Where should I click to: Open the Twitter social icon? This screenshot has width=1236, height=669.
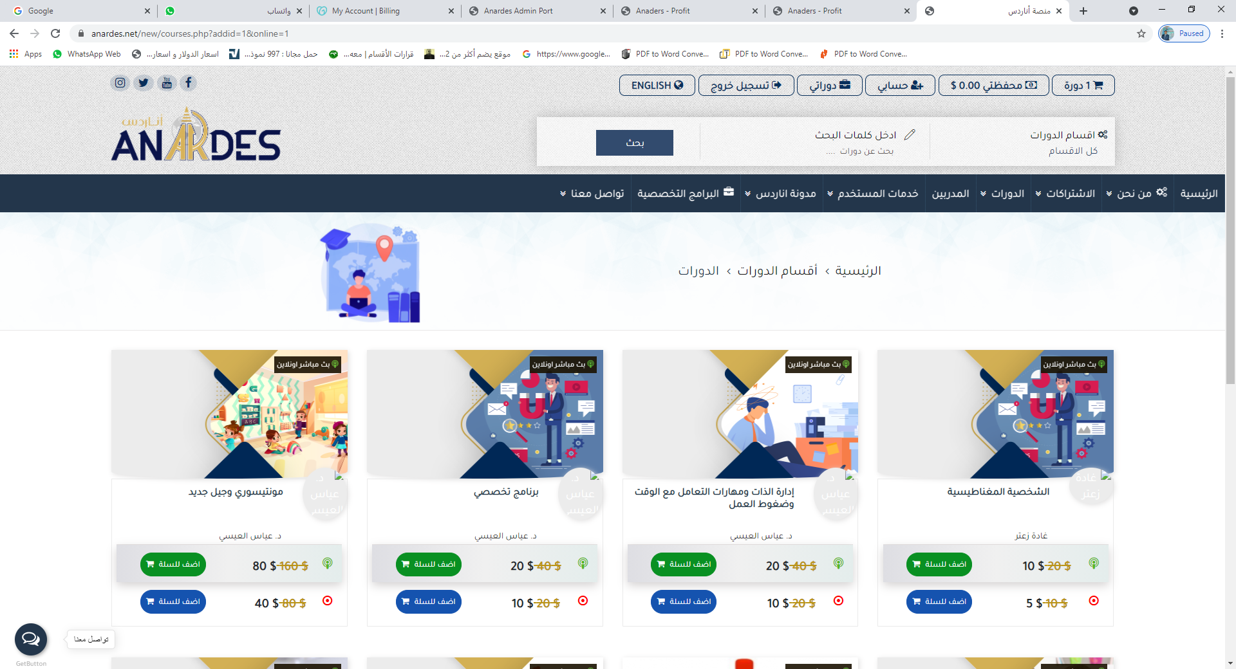point(144,83)
